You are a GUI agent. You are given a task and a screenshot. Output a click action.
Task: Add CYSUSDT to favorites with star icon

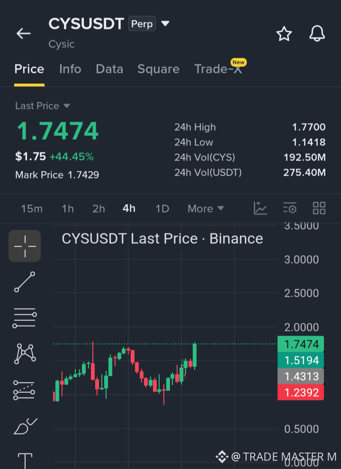[x=284, y=34]
